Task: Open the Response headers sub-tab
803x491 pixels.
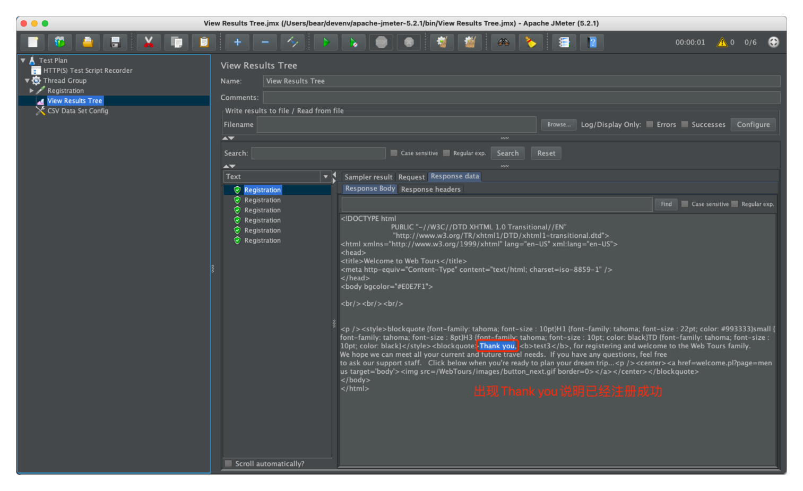Action: [431, 189]
